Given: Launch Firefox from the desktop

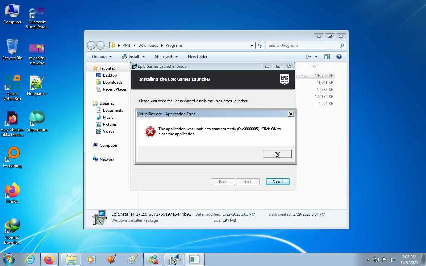Looking at the screenshot, I should point(12,193).
